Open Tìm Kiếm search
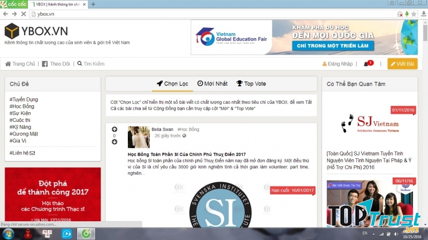This screenshot has height=240, width=428. coord(91,64)
